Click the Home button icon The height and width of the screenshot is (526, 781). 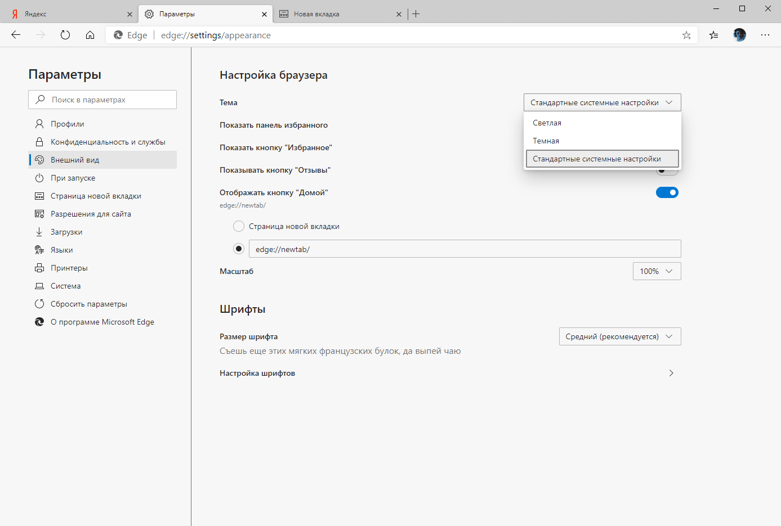point(90,35)
